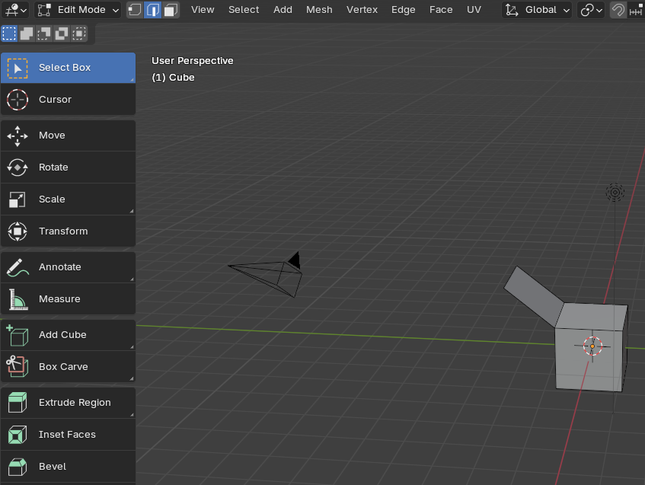The width and height of the screenshot is (645, 485).
Task: Pick the Bevel tool
Action: point(68,467)
